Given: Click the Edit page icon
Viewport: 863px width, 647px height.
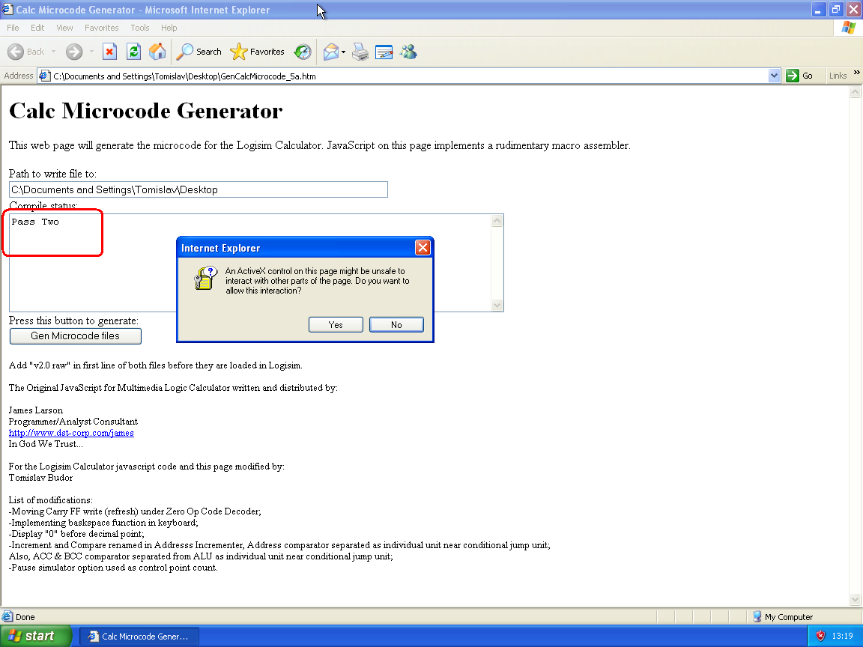Looking at the screenshot, I should point(384,52).
